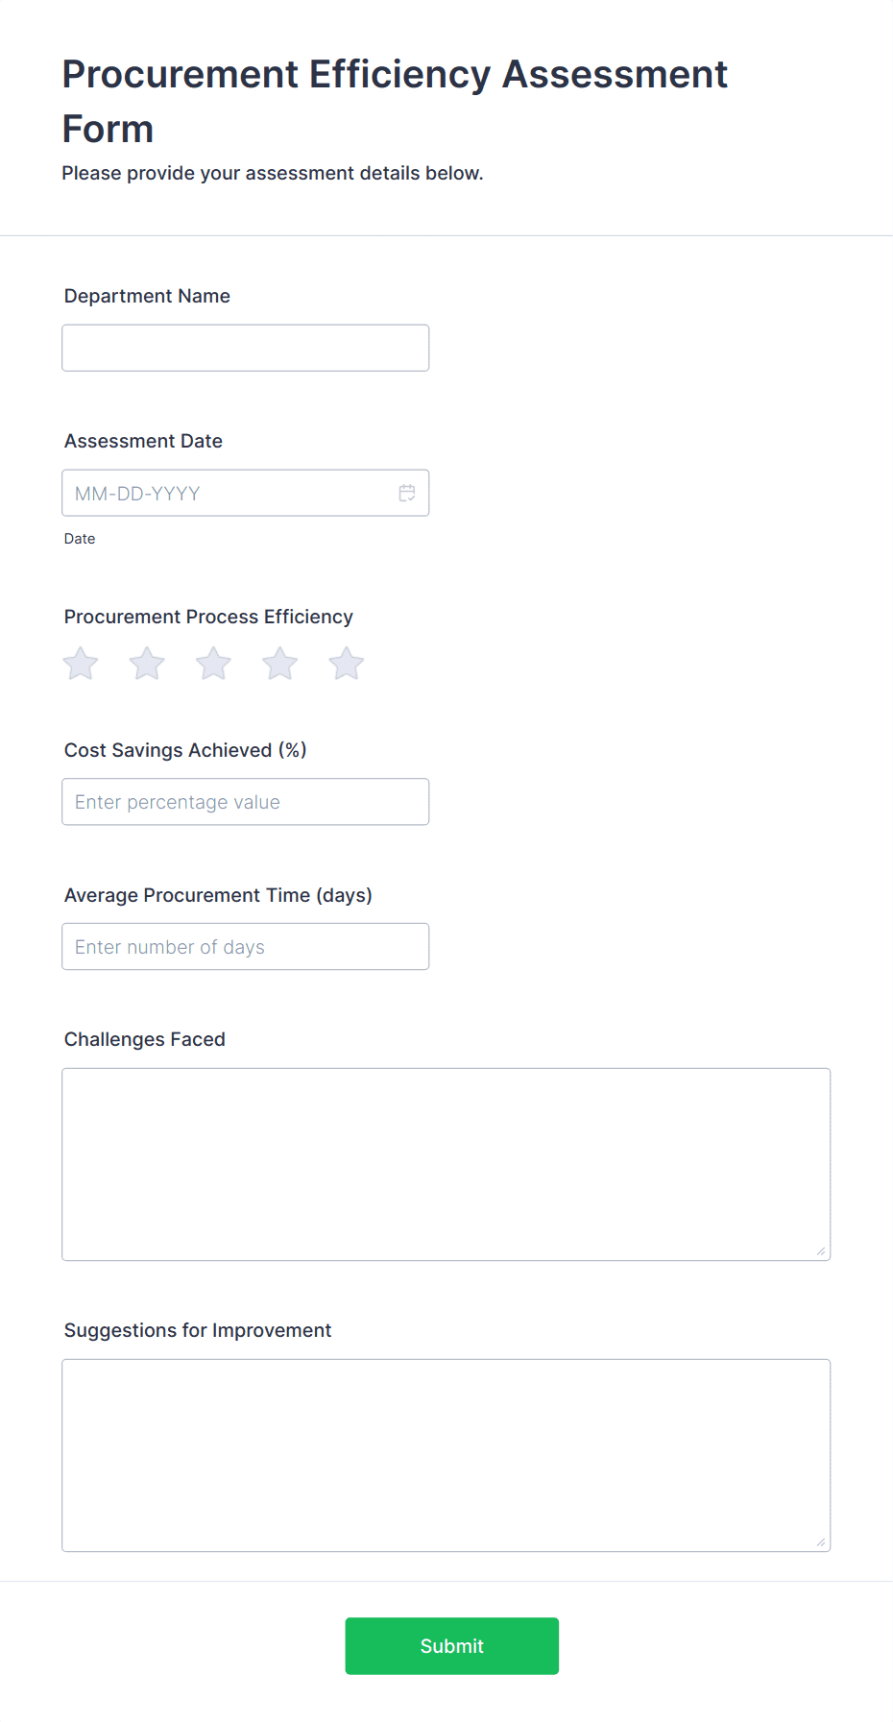Click the Cost Savings Achieved label
Viewport: 893px width, 1722px height.
[185, 750]
